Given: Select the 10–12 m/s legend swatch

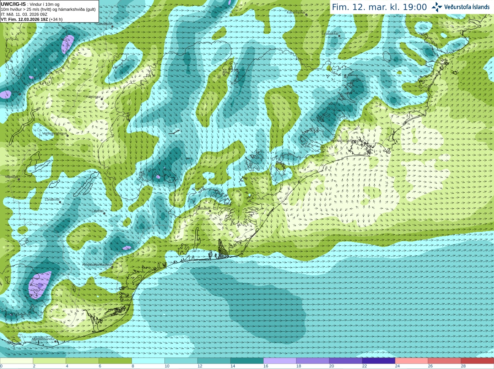Looking at the screenshot, I should tap(181, 361).
